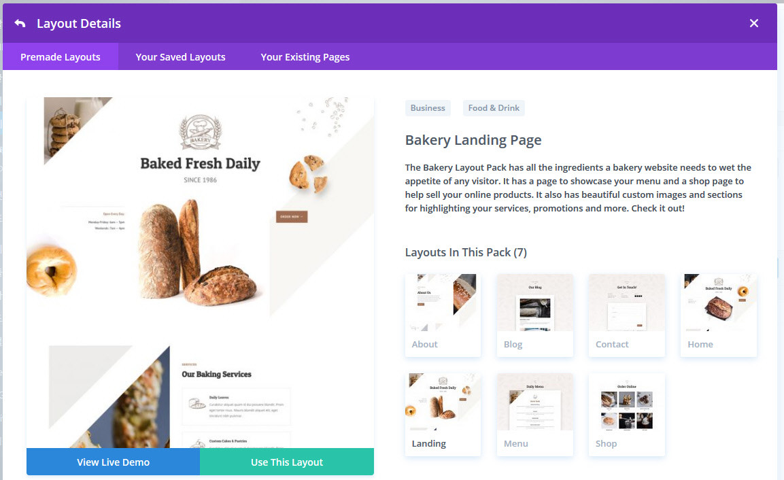
Task: Filter by the Food & Drink tag
Action: (494, 108)
